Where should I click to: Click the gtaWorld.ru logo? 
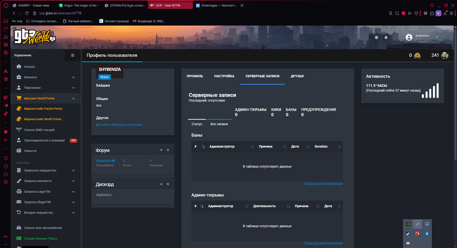[35, 37]
